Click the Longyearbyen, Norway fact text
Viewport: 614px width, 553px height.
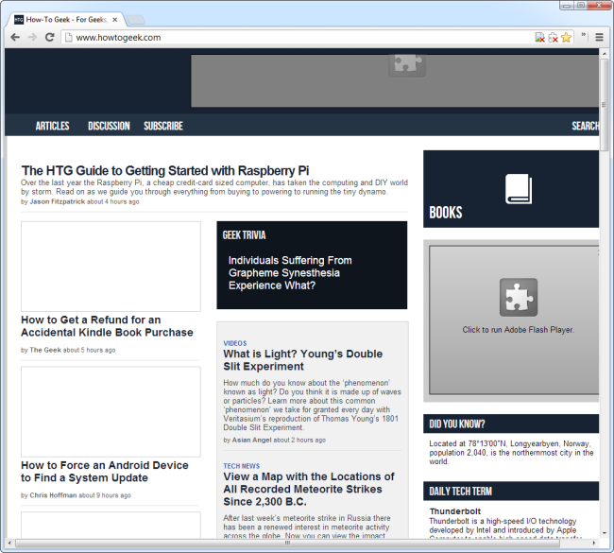pyautogui.click(x=511, y=453)
